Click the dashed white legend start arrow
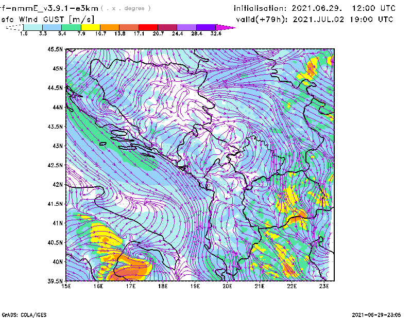 pyautogui.click(x=14, y=27)
